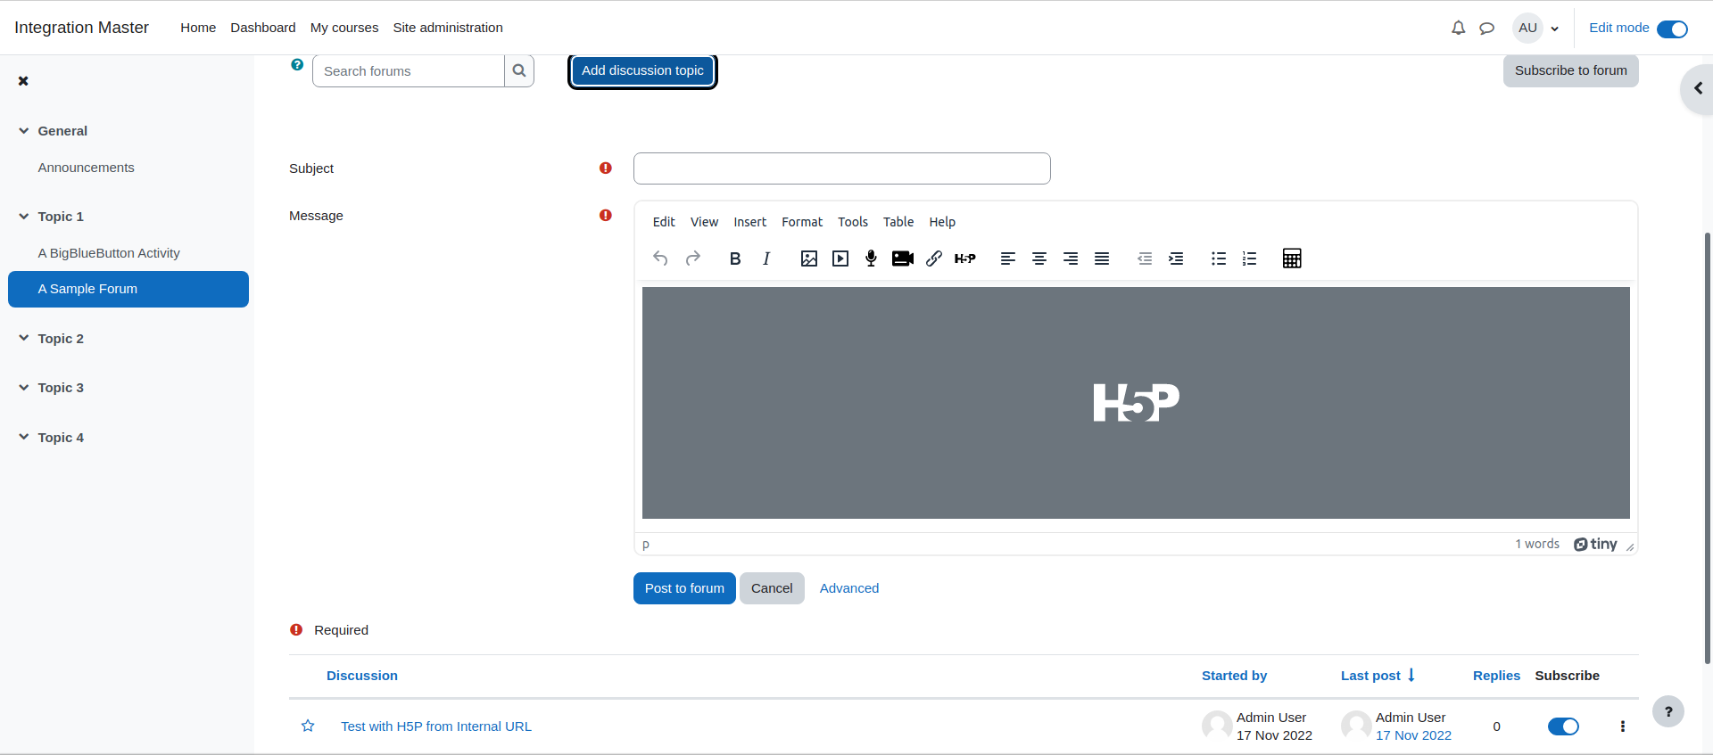Screen dimensions: 1713x755
Task: Open the editor Insert menu
Action: click(x=749, y=222)
